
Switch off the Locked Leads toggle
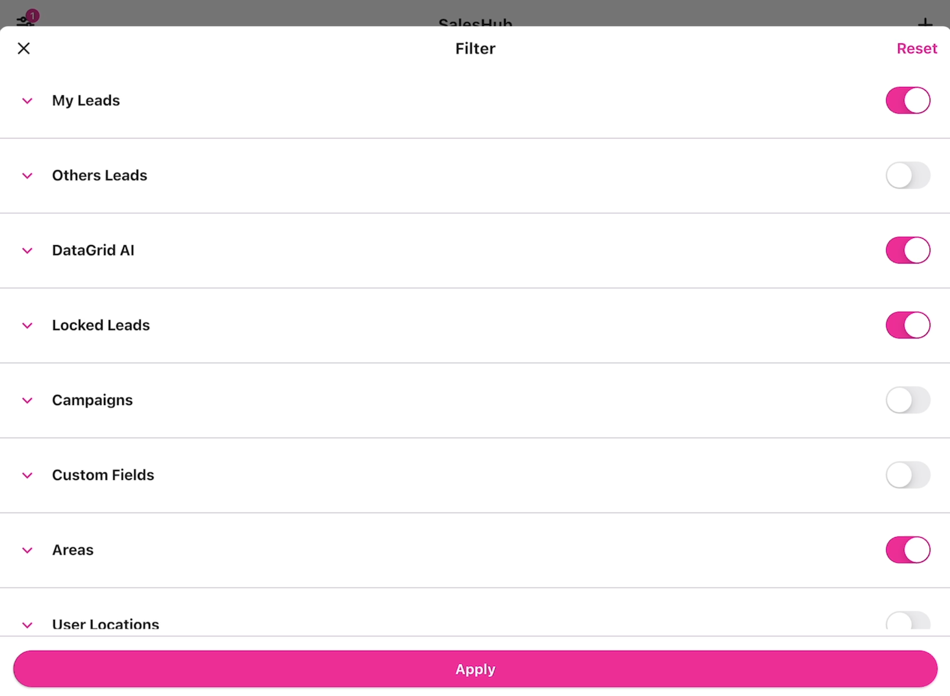coord(907,325)
